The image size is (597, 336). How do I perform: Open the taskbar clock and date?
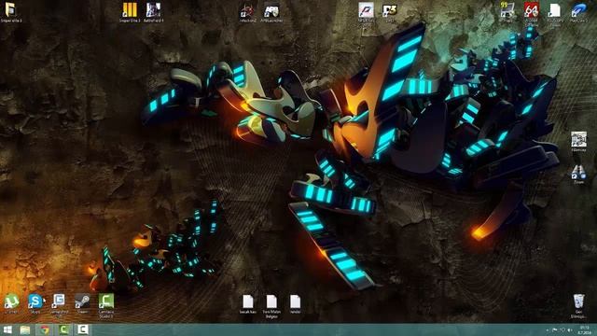585,330
